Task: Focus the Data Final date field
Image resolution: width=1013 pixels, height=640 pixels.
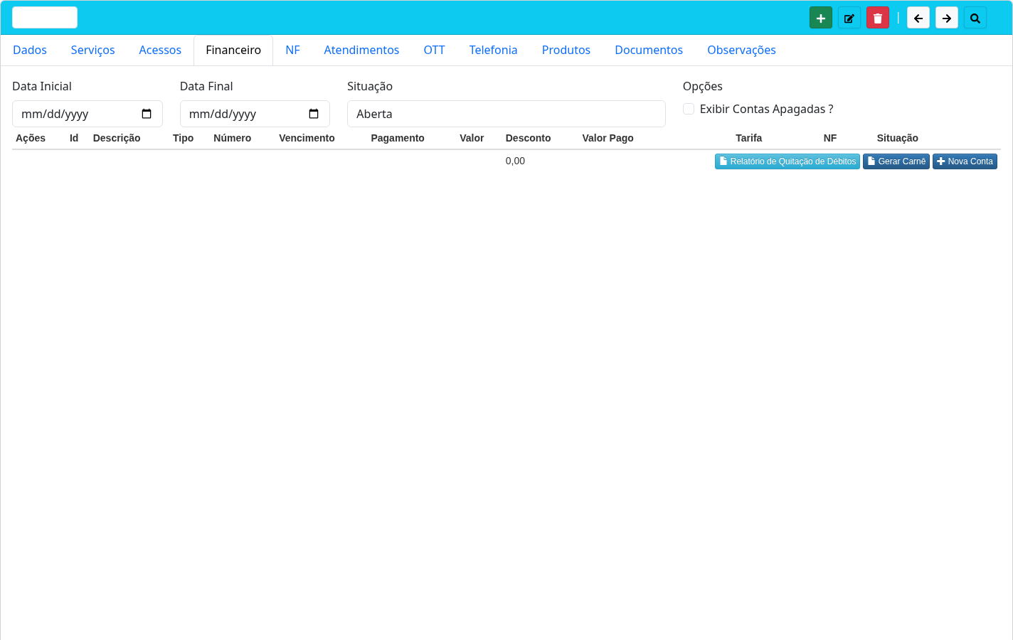Action: tap(255, 114)
